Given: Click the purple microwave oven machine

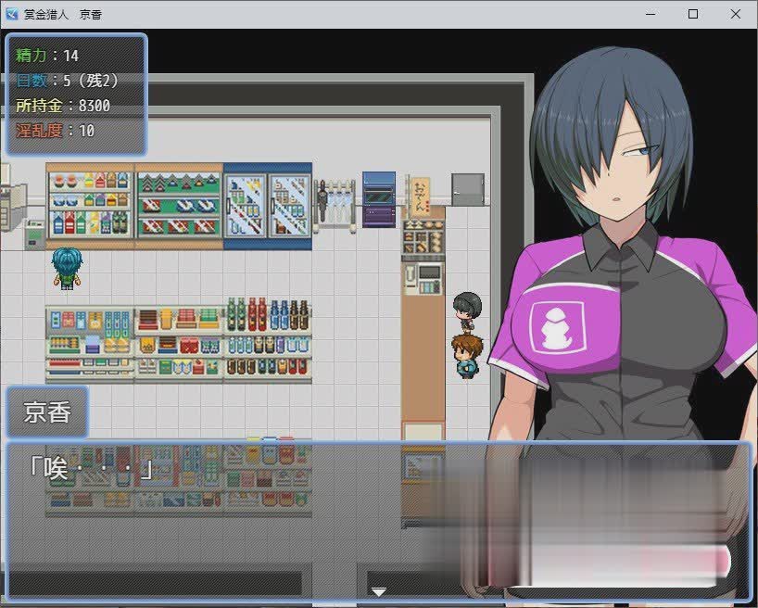Looking at the screenshot, I should point(378,198).
